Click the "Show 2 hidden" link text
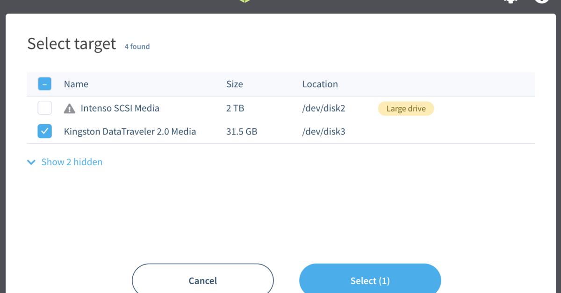 pos(72,162)
